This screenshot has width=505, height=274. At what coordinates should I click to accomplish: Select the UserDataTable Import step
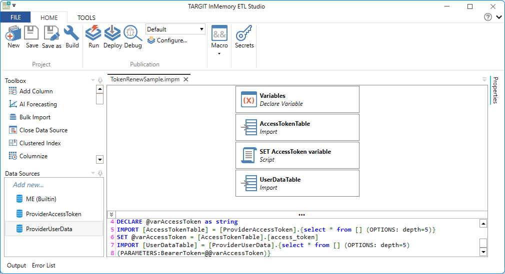coord(297,183)
